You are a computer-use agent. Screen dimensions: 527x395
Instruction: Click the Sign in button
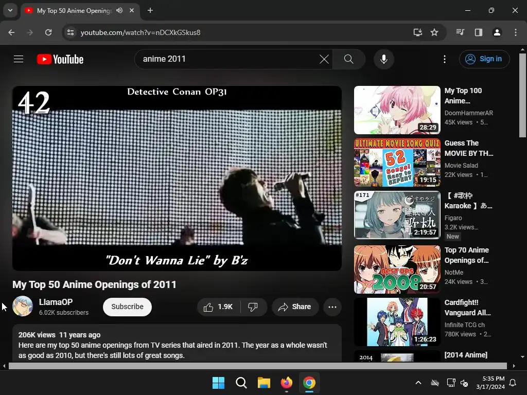click(484, 59)
